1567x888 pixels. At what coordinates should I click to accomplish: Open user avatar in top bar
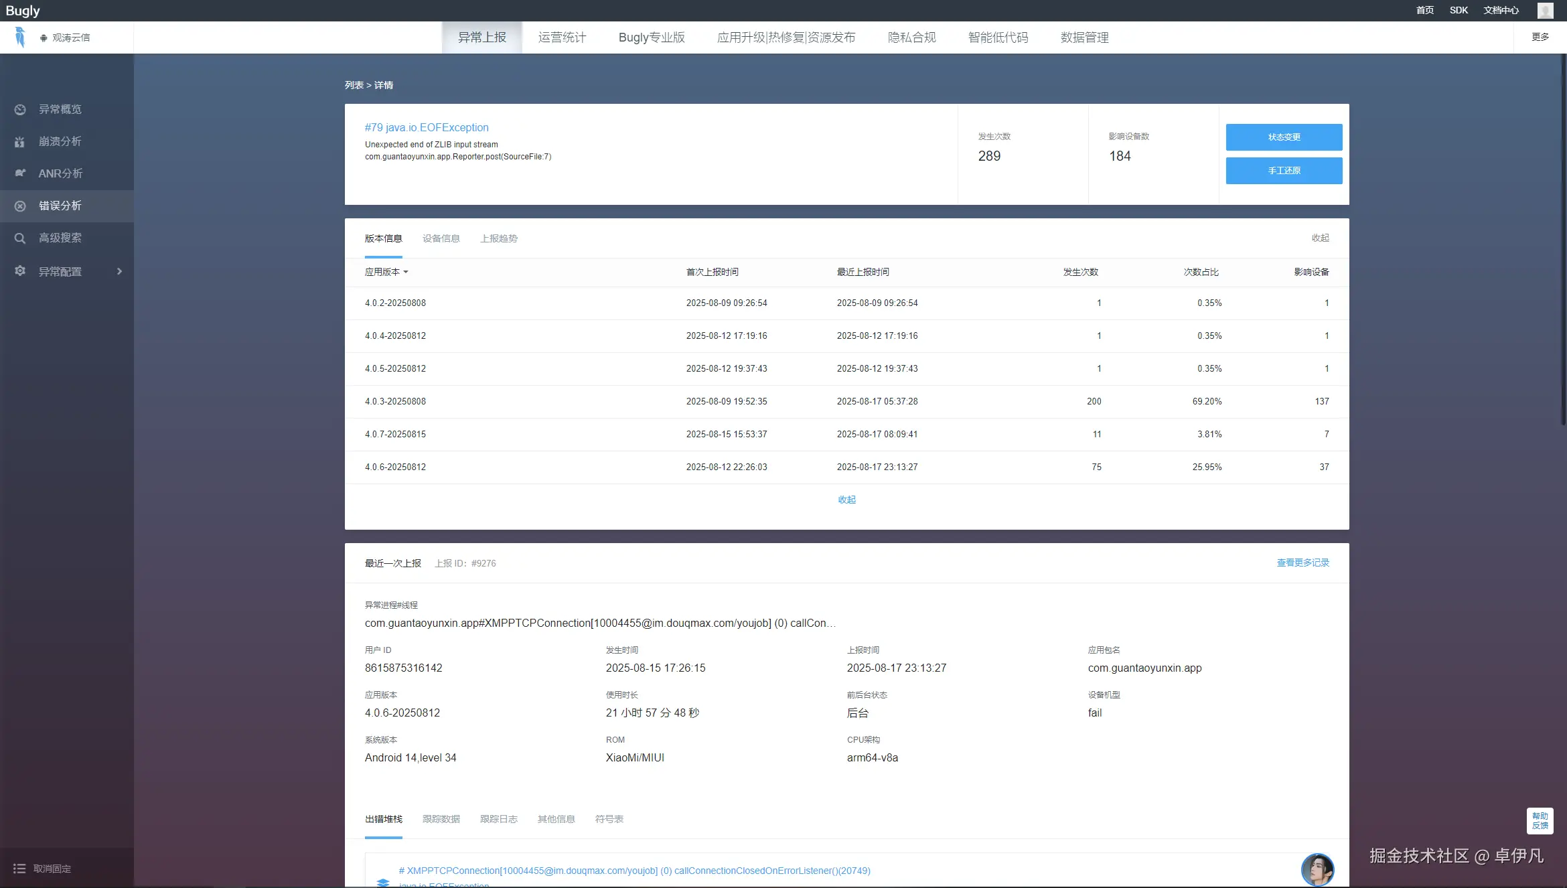[1545, 11]
